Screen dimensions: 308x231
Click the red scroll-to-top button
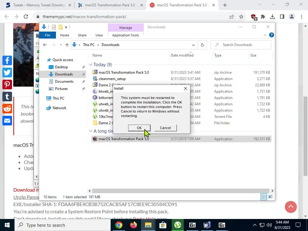click(291, 207)
